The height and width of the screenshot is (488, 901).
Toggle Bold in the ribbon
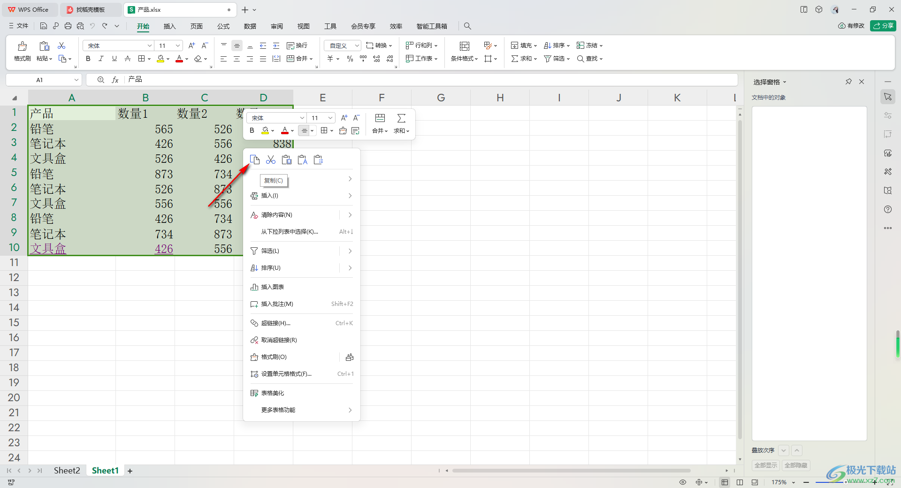click(x=88, y=59)
